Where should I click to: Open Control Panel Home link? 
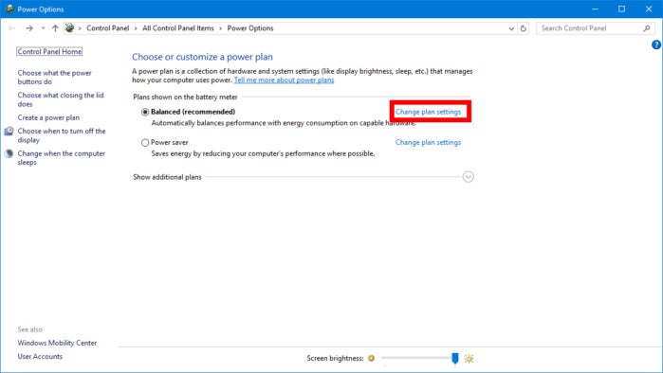pos(49,51)
